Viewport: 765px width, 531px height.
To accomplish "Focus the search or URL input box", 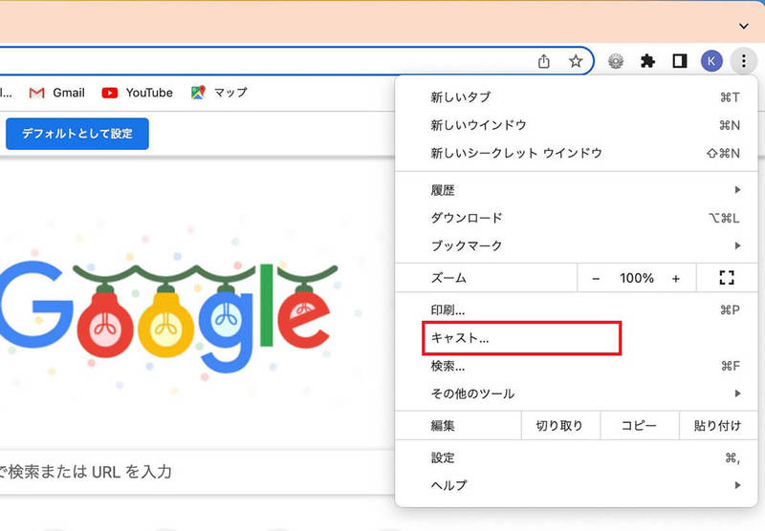I will click(195, 472).
